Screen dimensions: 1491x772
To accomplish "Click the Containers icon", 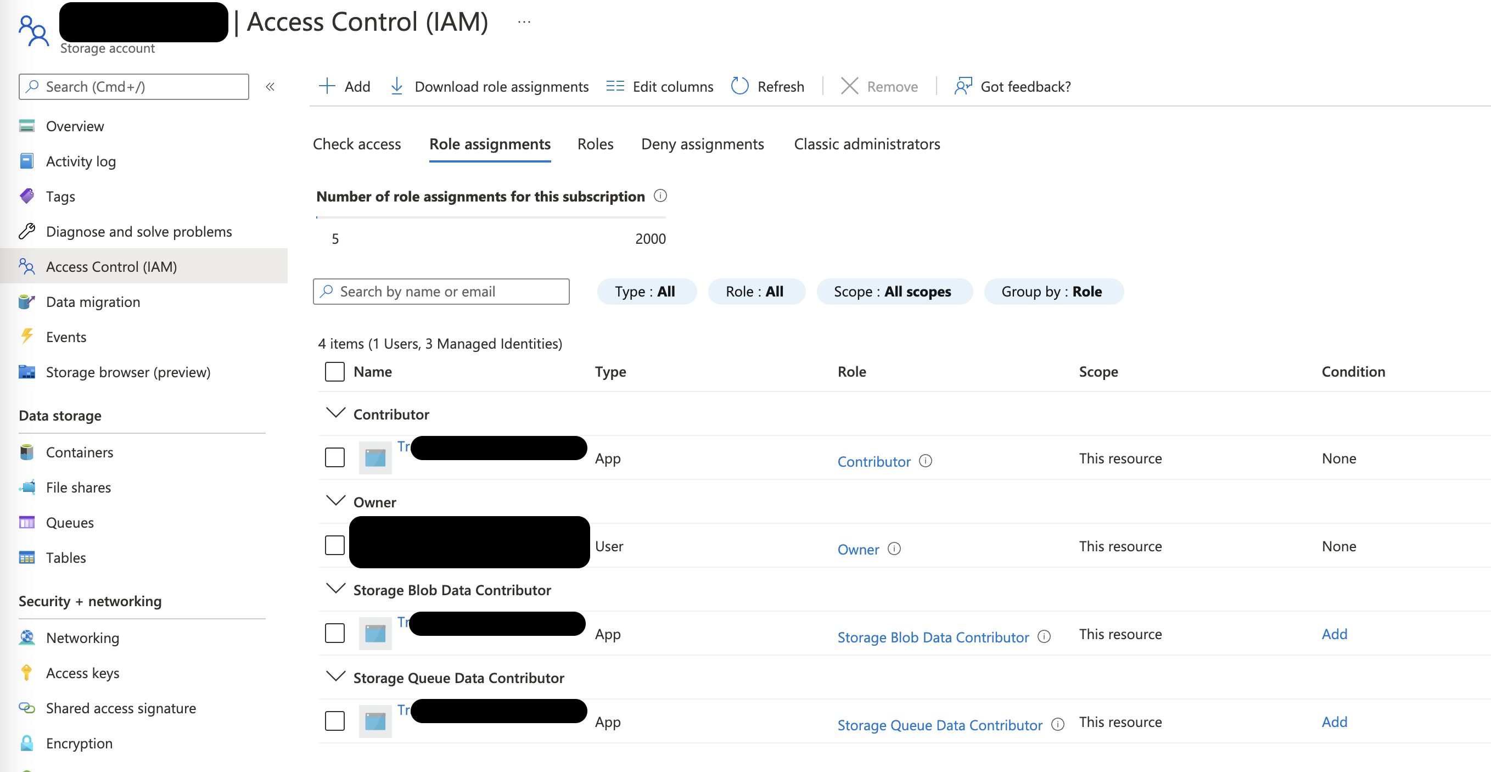I will (x=26, y=452).
